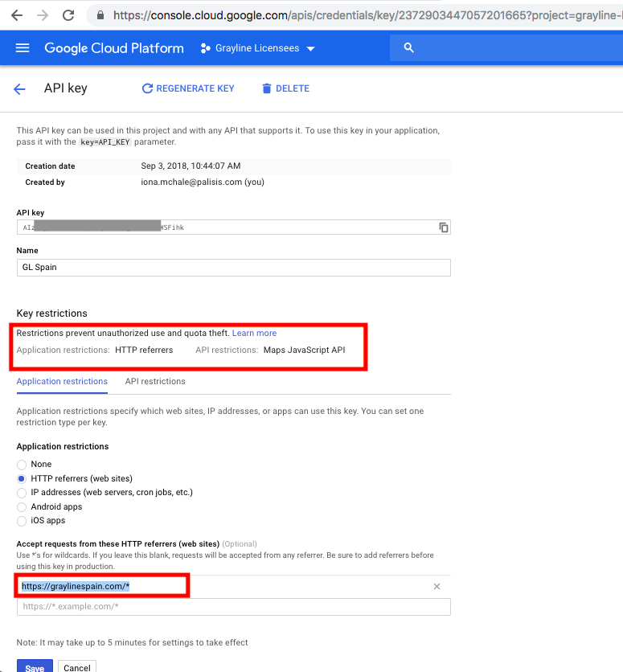Click the browser address bar URL

coord(367,15)
